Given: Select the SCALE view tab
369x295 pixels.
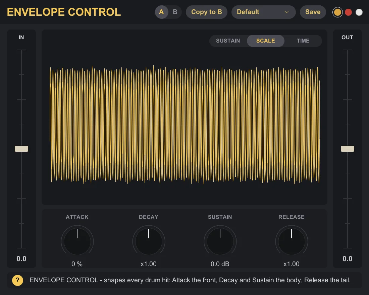Looking at the screenshot, I should coord(265,41).
